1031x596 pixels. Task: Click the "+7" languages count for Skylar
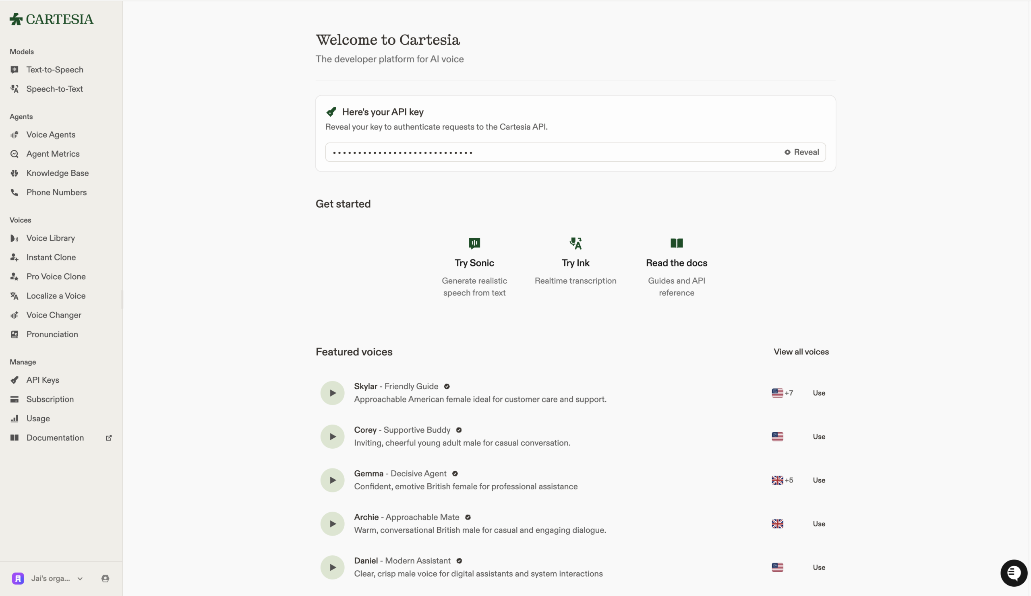click(x=789, y=393)
